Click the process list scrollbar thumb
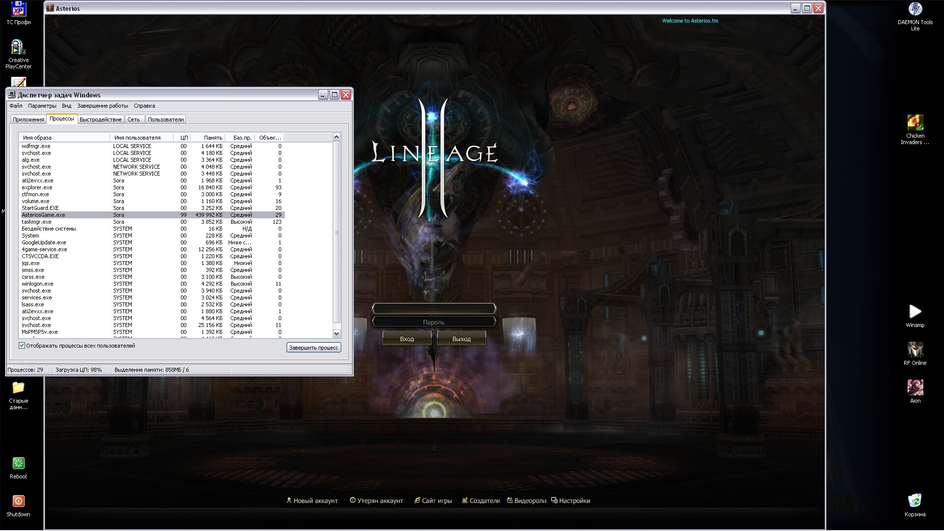Viewport: 944px width, 531px height. coord(337,232)
